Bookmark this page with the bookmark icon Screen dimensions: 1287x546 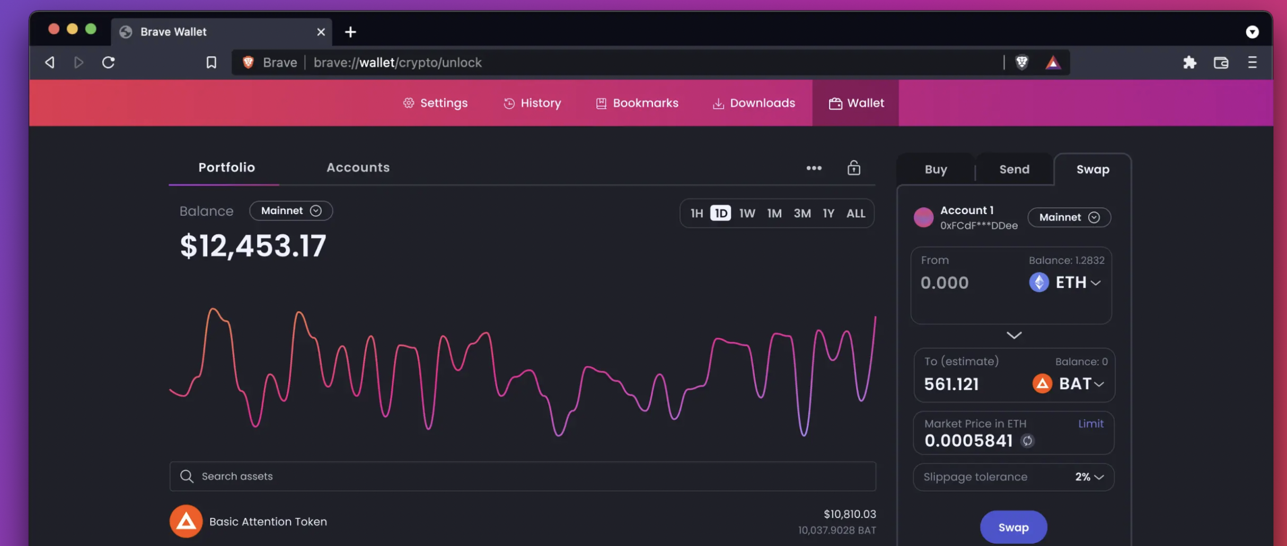(211, 63)
